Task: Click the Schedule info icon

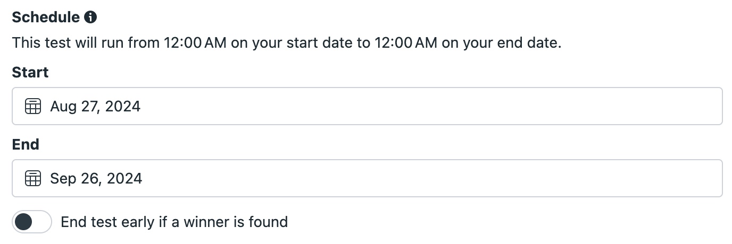Action: [x=90, y=18]
